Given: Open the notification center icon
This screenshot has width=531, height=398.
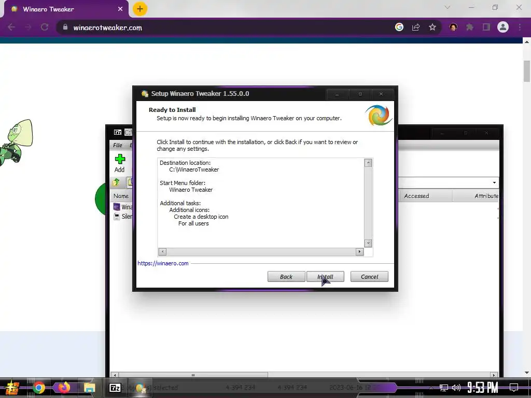Looking at the screenshot, I should click(514, 388).
